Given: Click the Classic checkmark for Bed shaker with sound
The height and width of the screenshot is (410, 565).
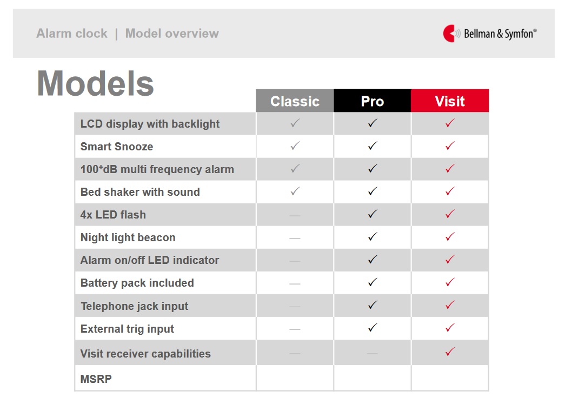Looking at the screenshot, I should 295,191.
